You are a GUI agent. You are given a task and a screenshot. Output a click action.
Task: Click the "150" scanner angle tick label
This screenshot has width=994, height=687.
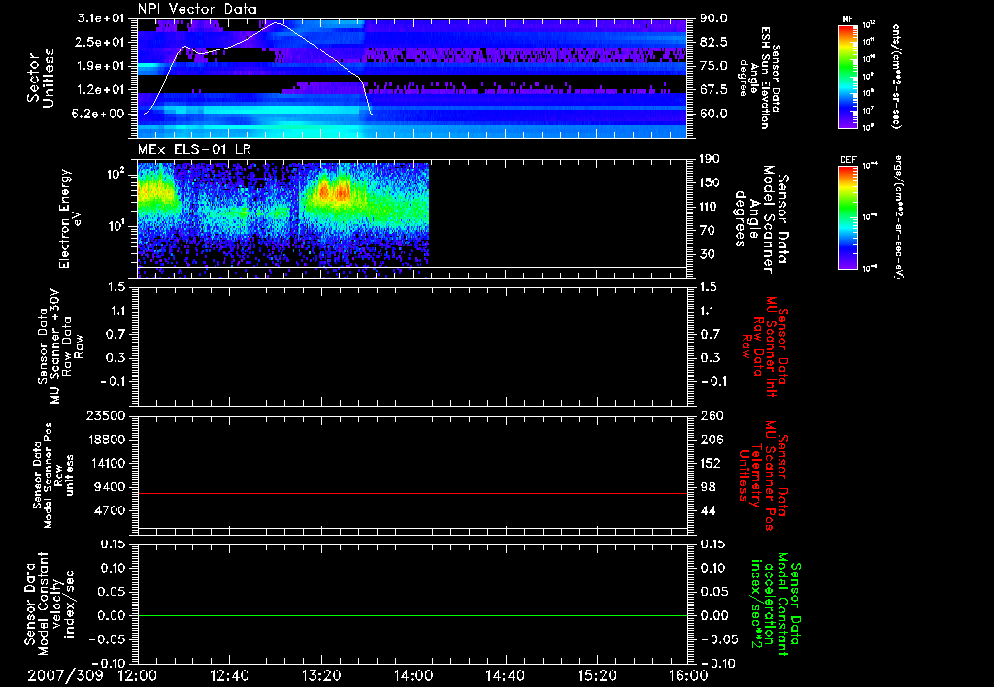tap(710, 182)
